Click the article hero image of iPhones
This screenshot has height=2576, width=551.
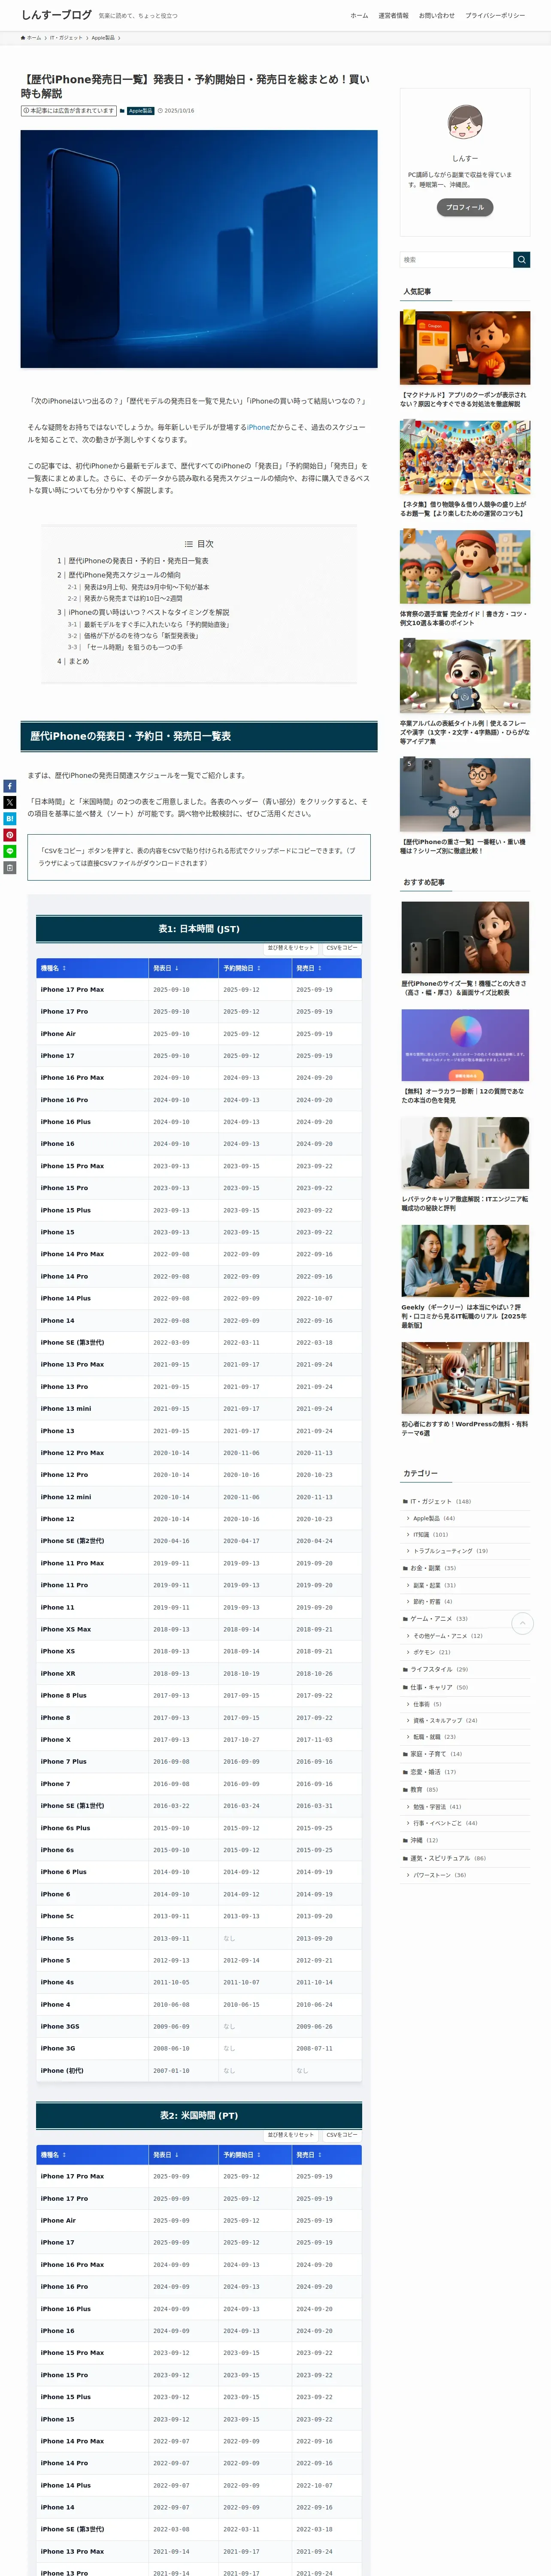(x=199, y=249)
